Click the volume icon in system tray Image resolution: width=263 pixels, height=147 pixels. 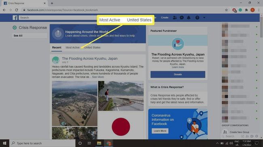(231, 143)
